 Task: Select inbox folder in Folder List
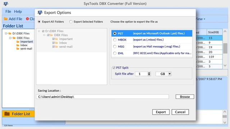(24, 45)
